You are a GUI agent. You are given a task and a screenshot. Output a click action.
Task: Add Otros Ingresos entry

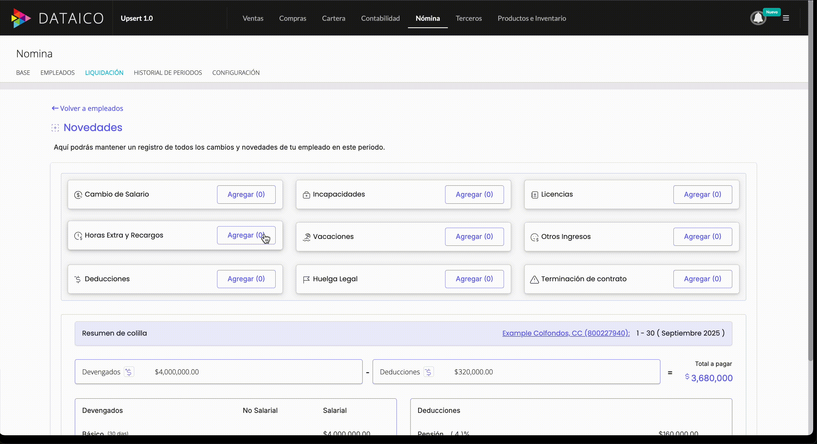tap(702, 236)
